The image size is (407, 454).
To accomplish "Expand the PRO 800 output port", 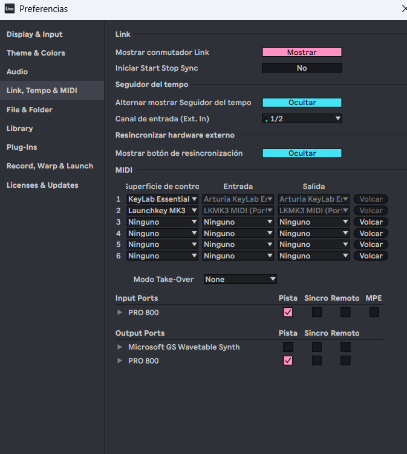I will pyautogui.click(x=120, y=361).
